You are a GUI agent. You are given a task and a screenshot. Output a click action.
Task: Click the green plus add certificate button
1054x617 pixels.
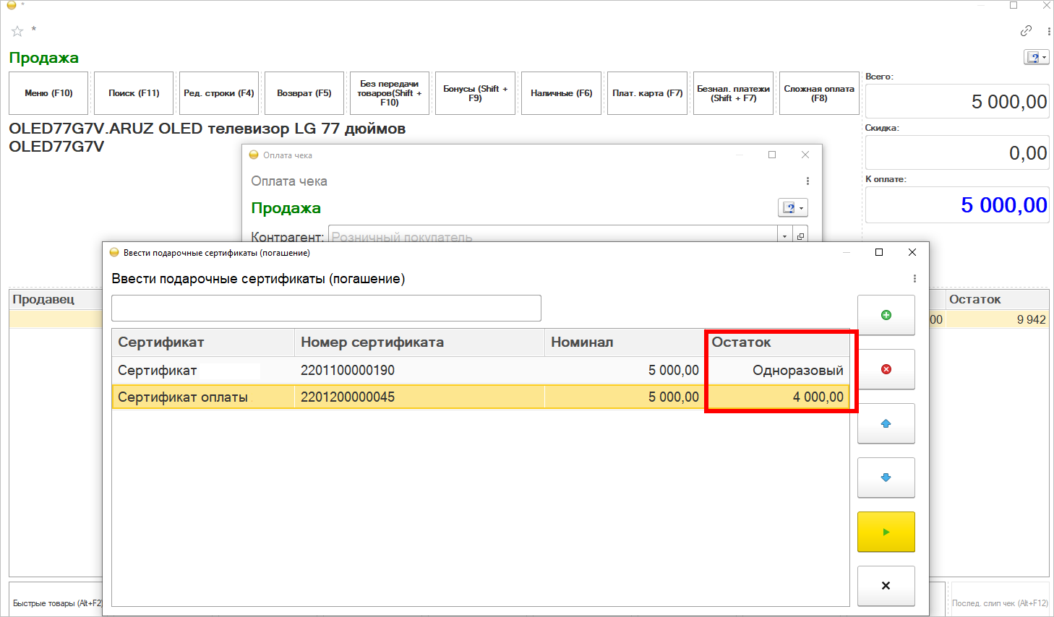(x=886, y=315)
